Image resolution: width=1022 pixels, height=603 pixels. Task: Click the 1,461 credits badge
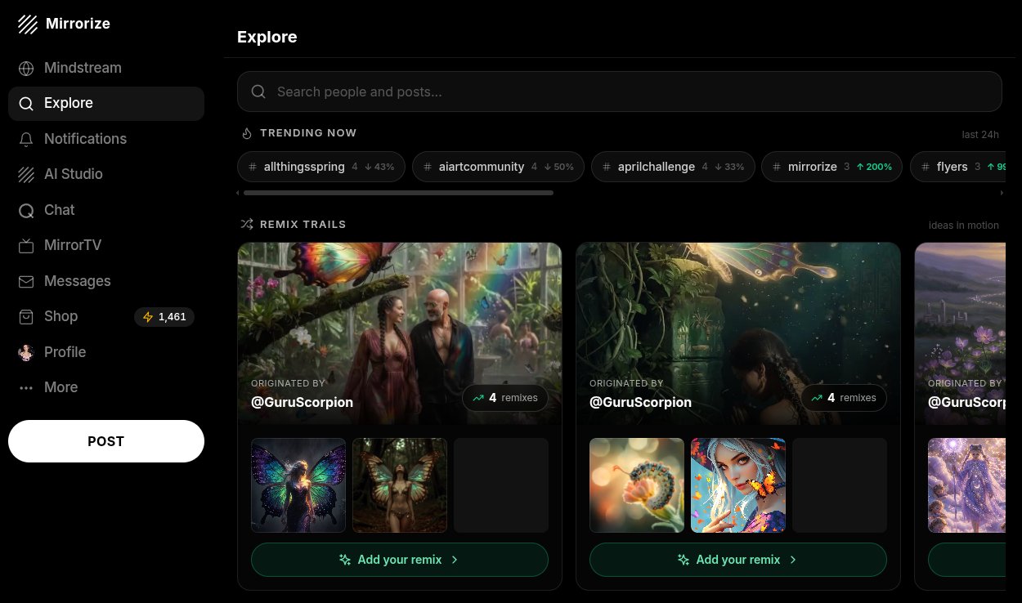(x=164, y=317)
